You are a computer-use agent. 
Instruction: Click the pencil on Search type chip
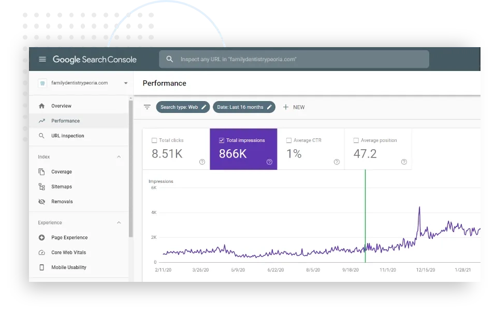(204, 107)
